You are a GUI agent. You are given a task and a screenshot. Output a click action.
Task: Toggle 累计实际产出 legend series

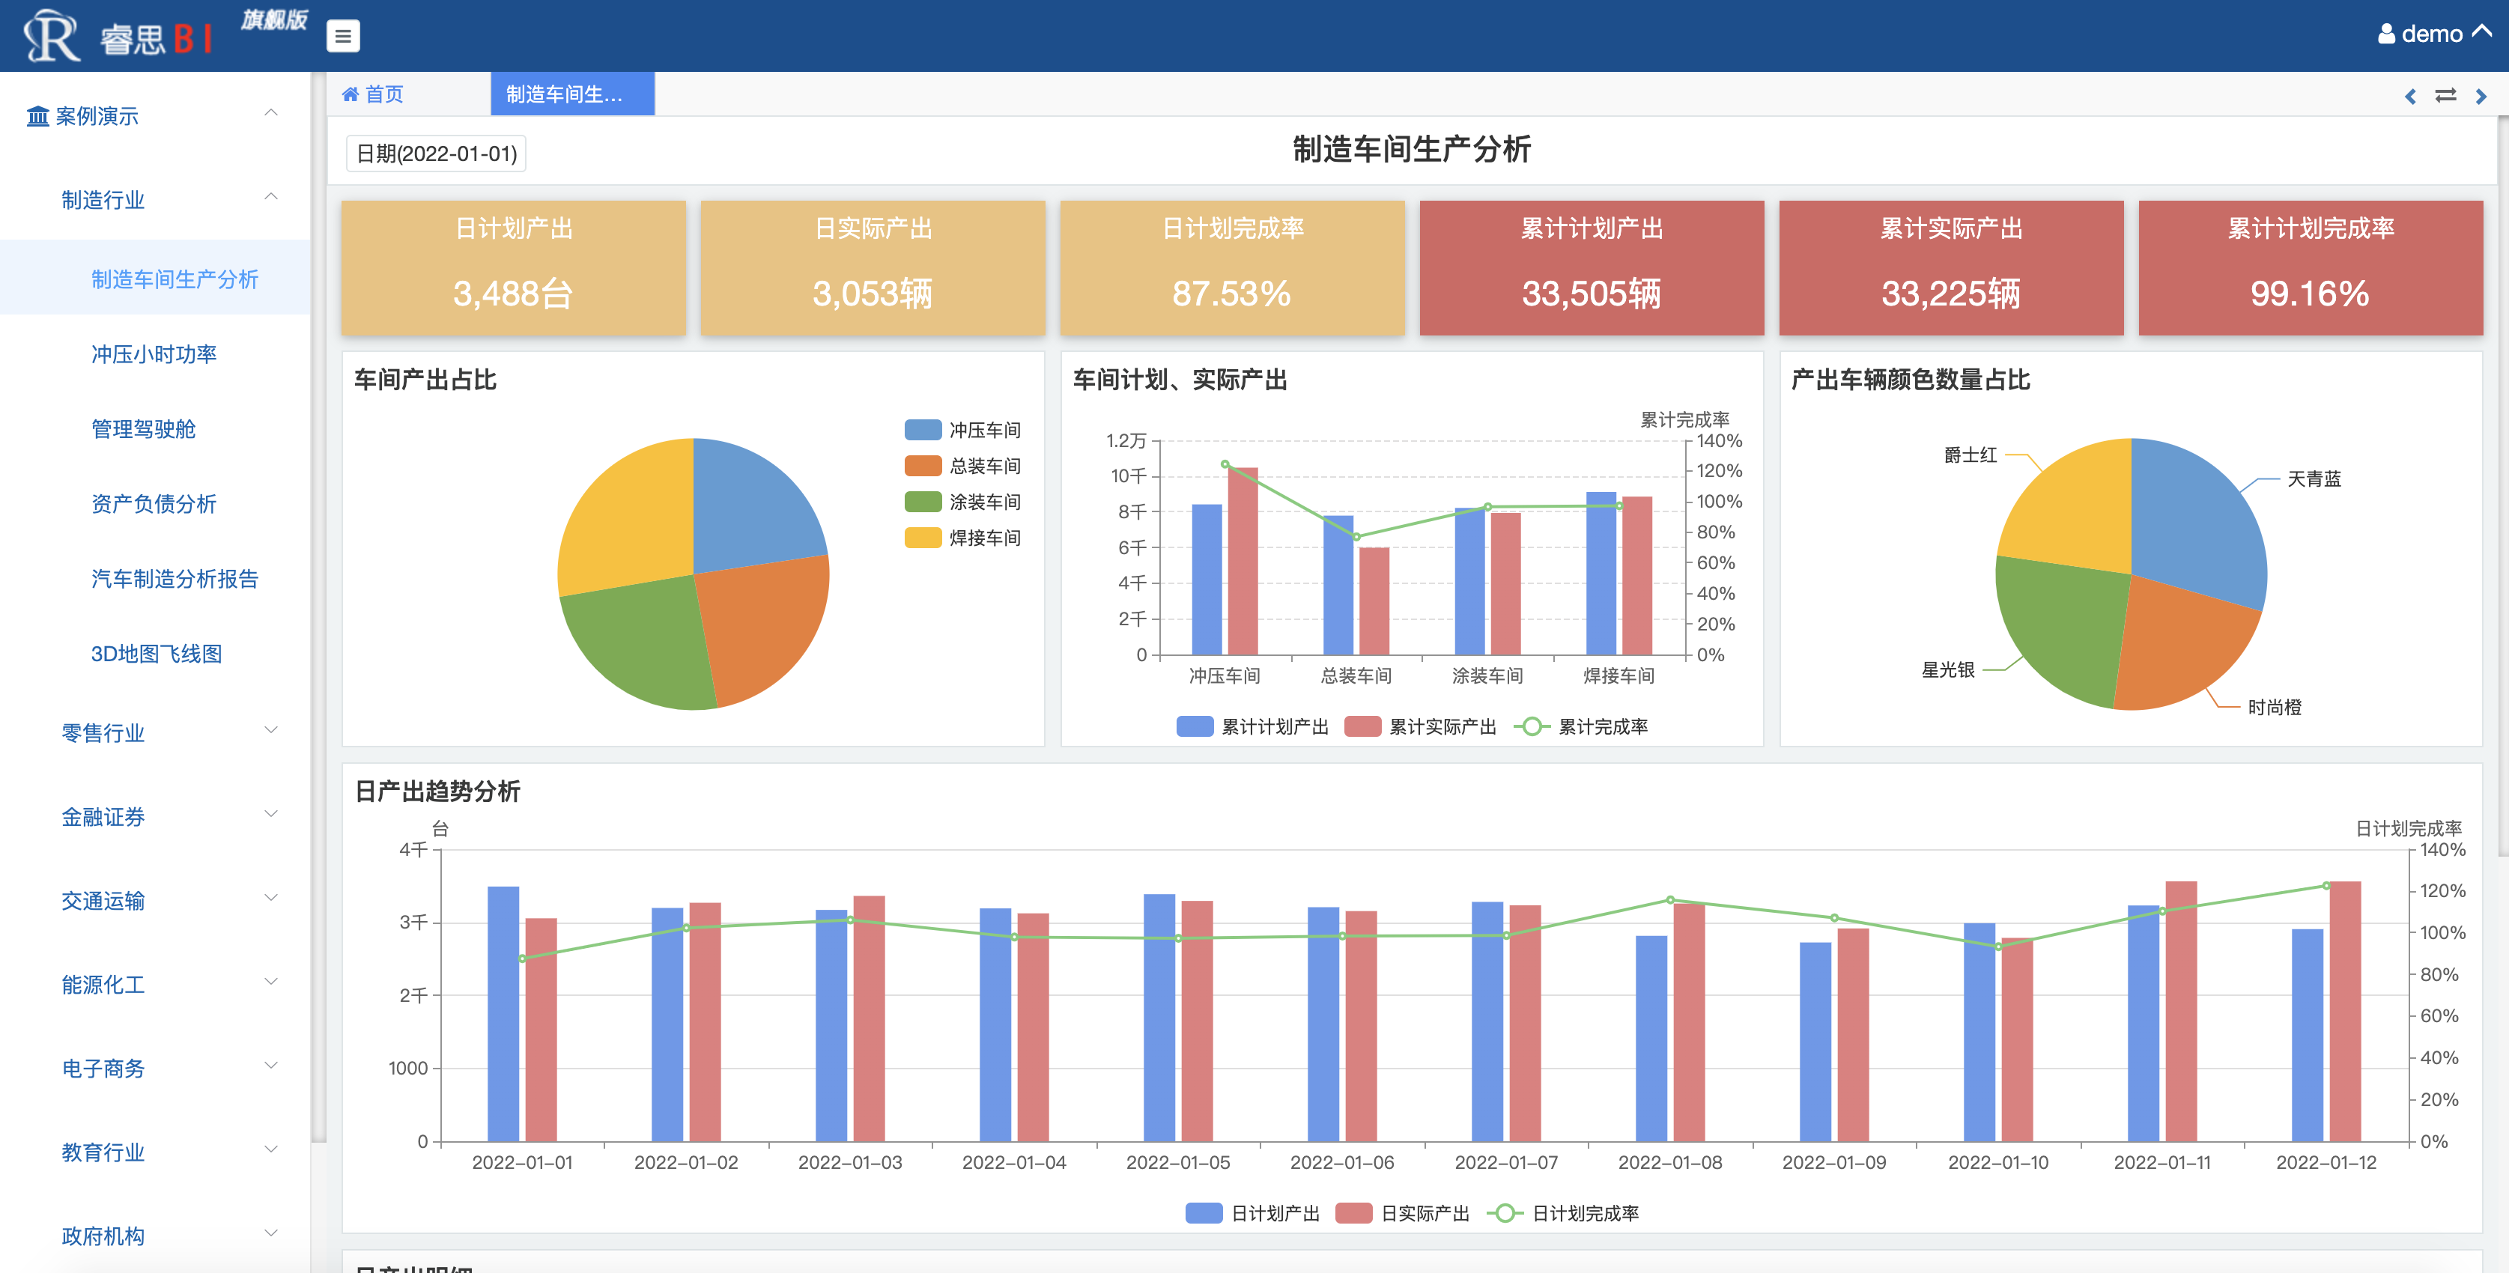coord(1420,728)
